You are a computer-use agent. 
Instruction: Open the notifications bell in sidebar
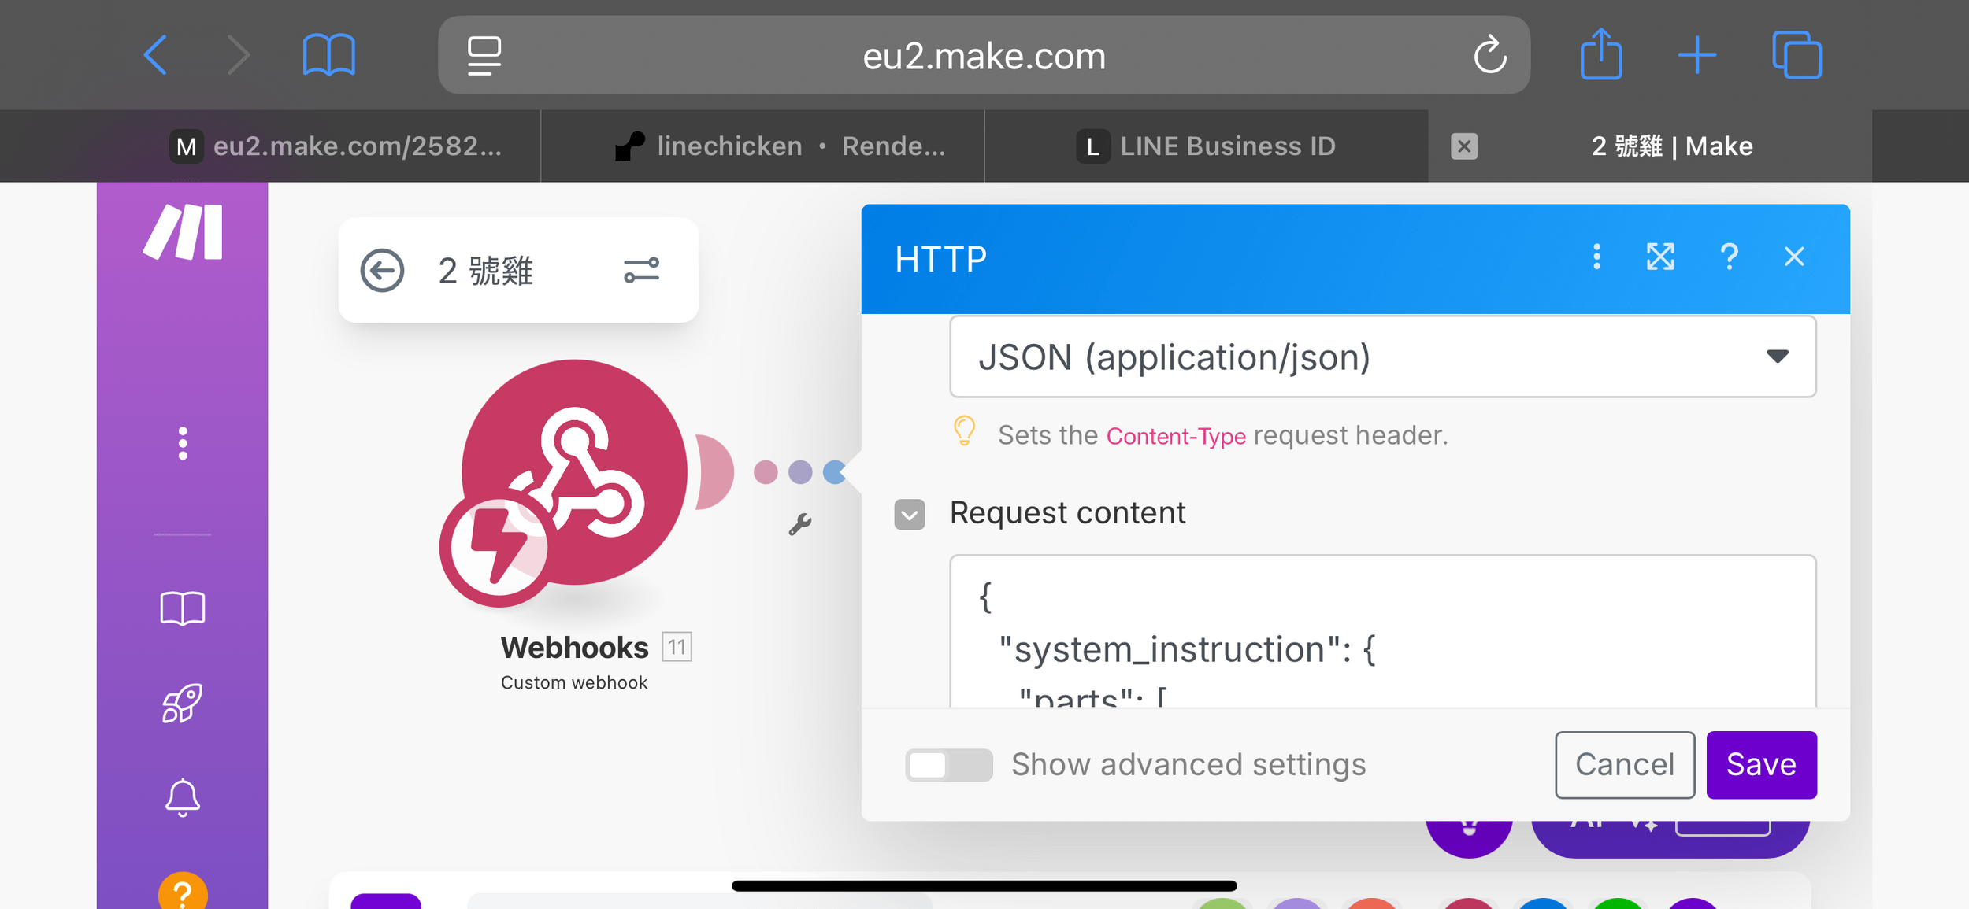click(183, 797)
